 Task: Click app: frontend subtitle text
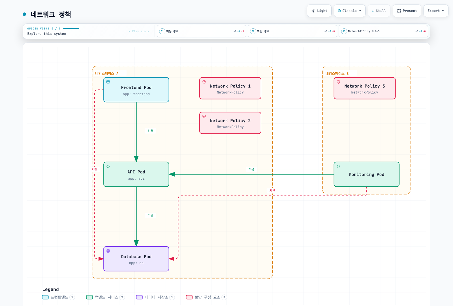pos(136,94)
